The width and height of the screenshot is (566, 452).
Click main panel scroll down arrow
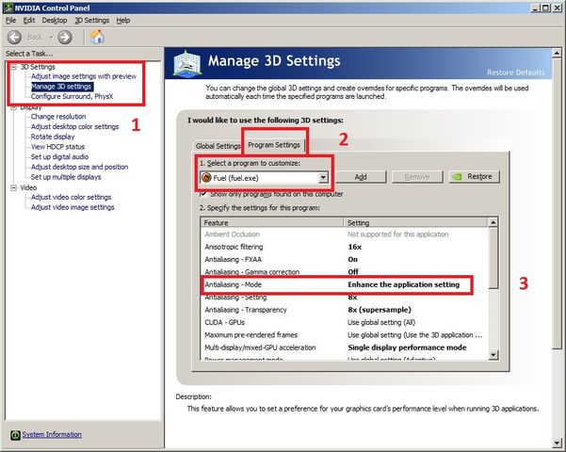coord(557,443)
